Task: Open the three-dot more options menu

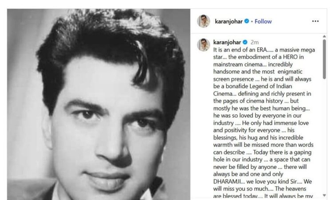Action: pyautogui.click(x=315, y=21)
